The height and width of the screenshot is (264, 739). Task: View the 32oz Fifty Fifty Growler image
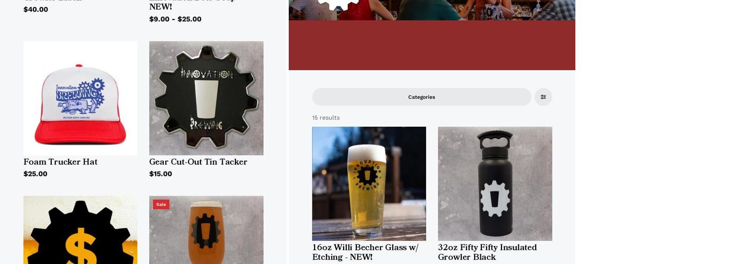[495, 184]
